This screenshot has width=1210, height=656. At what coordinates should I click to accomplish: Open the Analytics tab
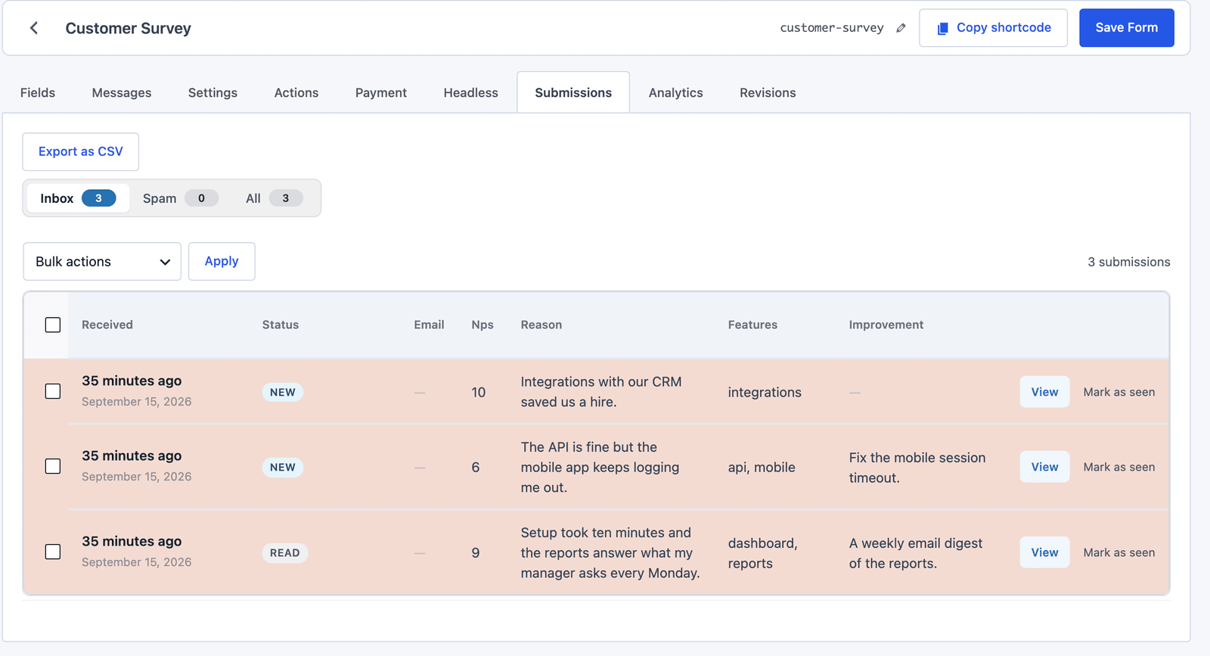coord(675,92)
